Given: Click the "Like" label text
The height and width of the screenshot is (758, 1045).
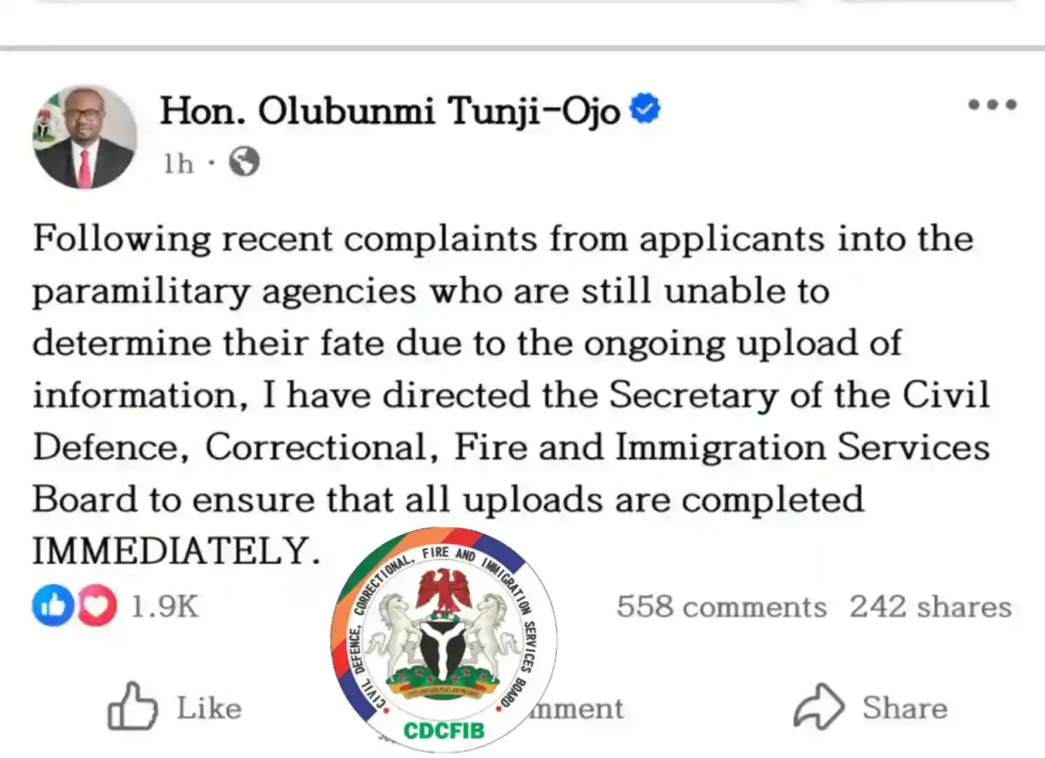Looking at the screenshot, I should [208, 708].
